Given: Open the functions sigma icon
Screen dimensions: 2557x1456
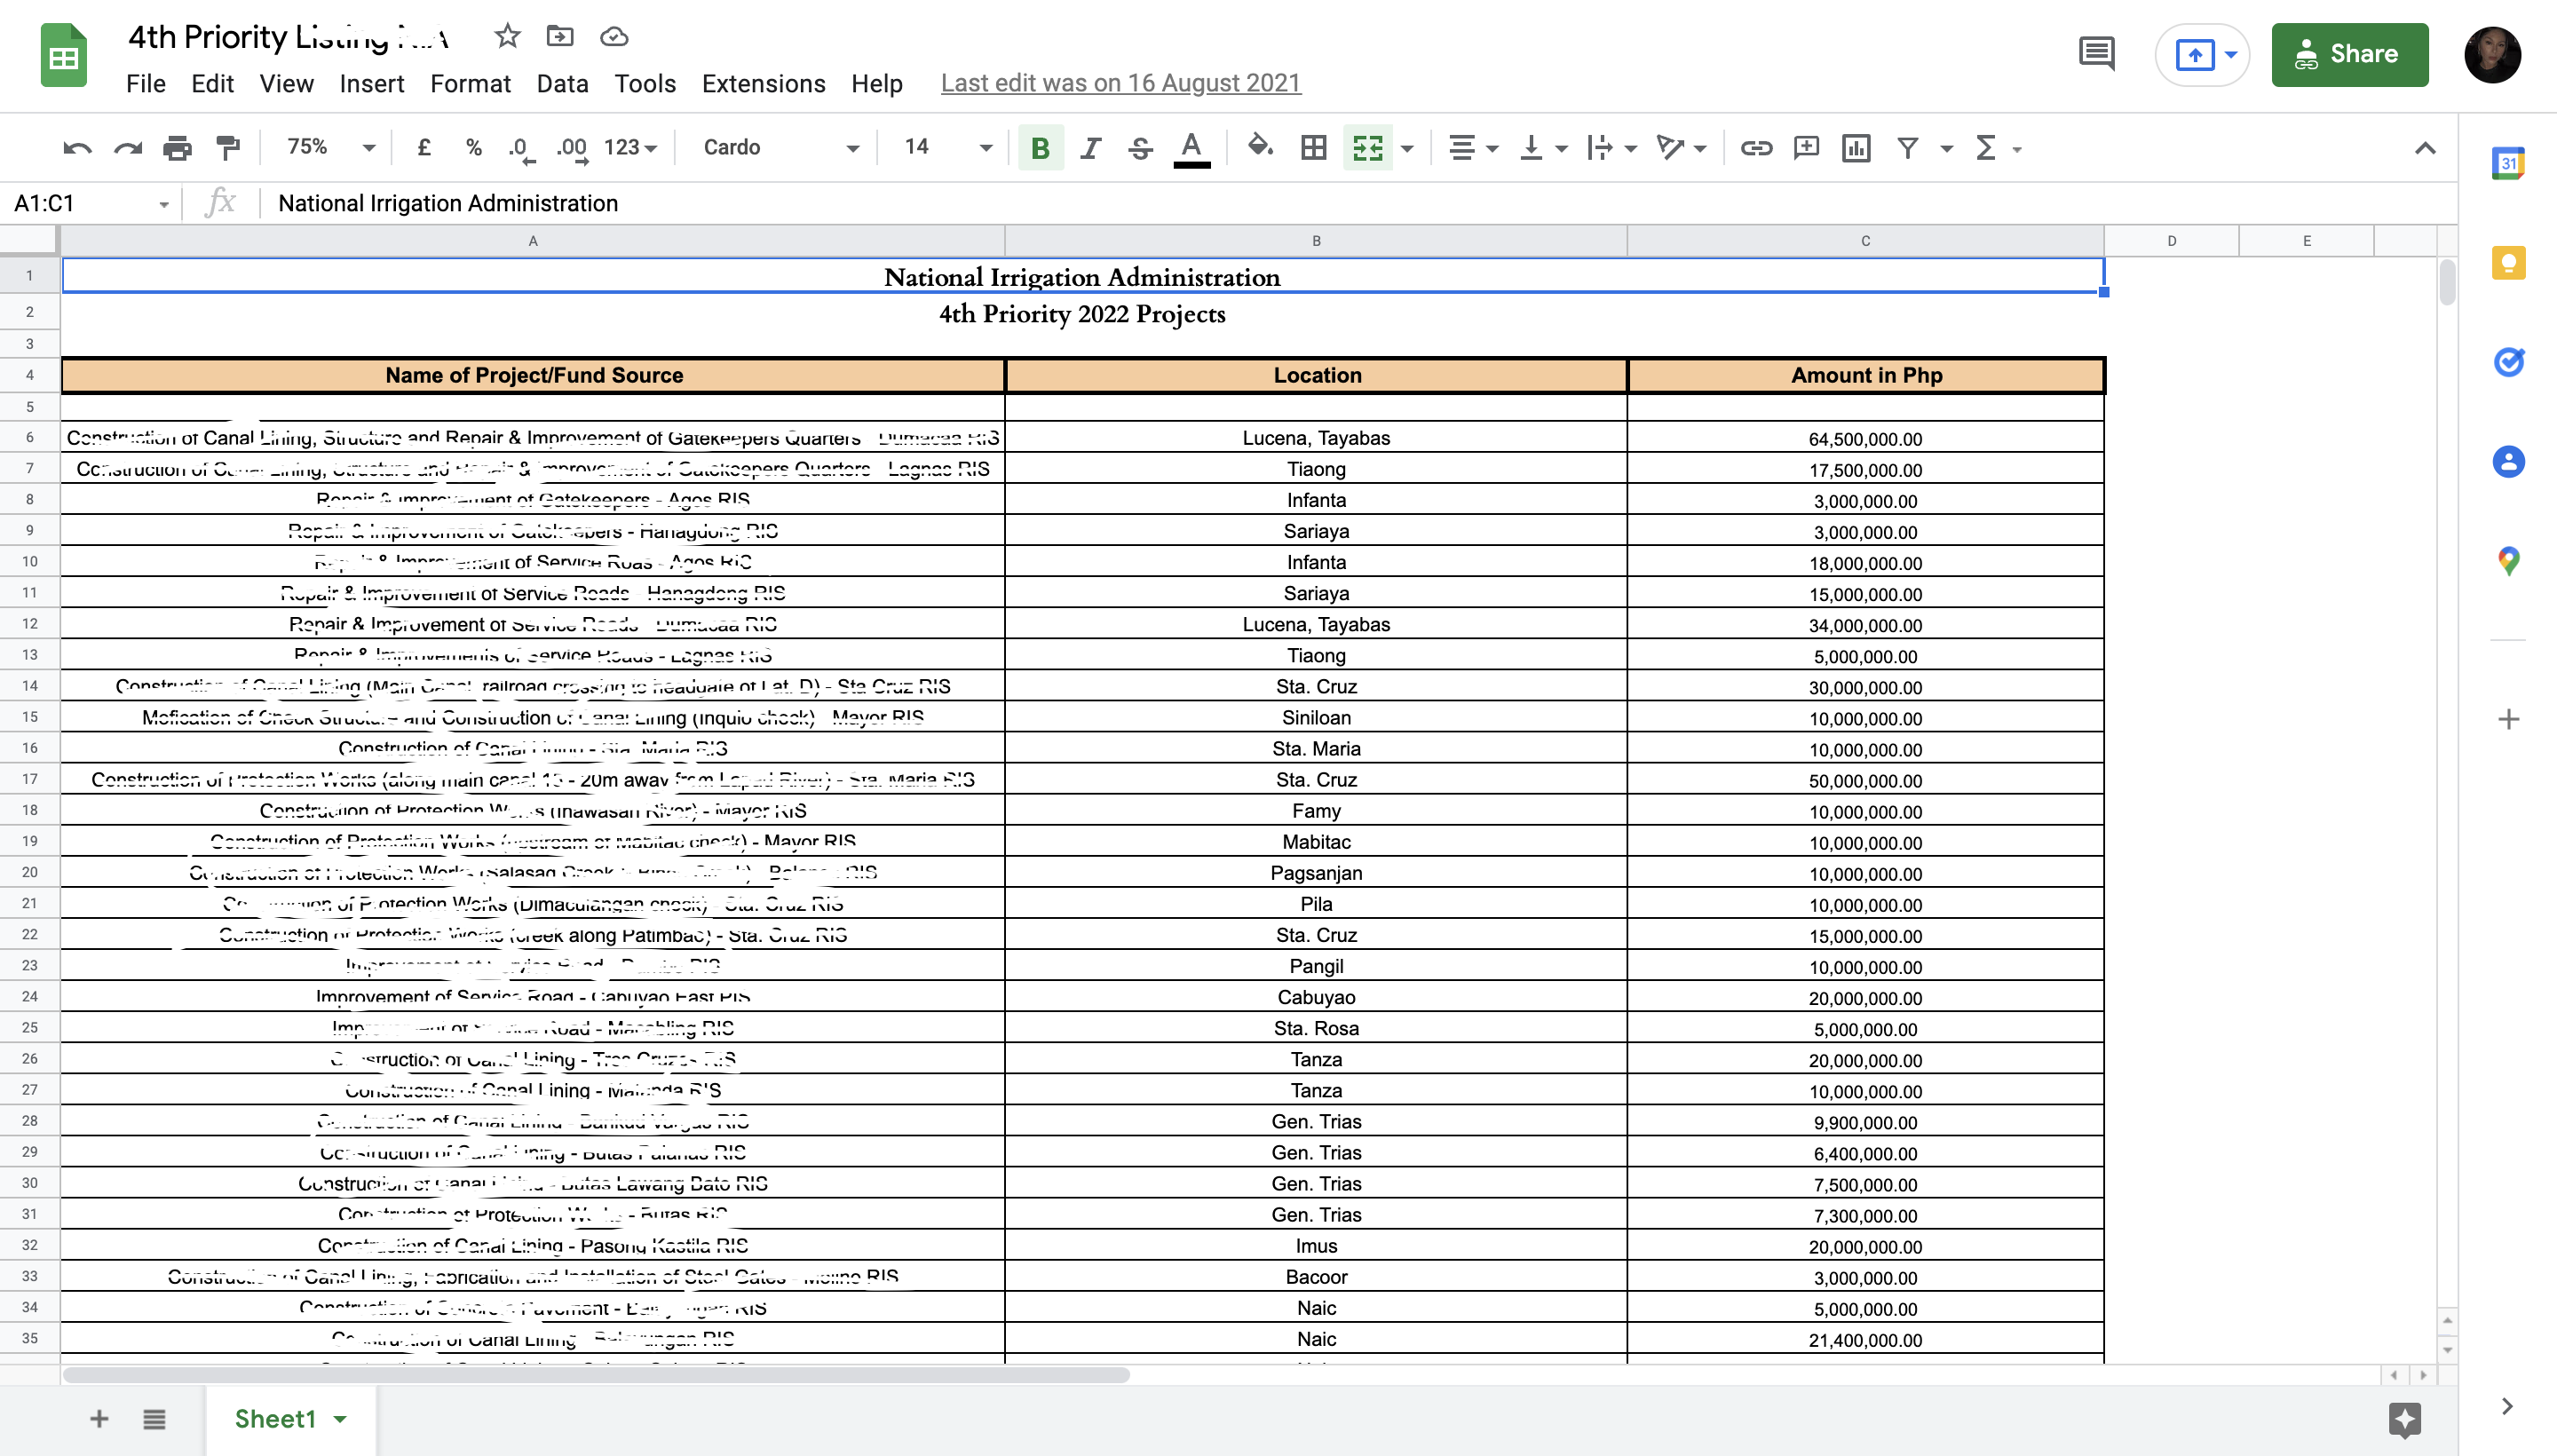Looking at the screenshot, I should pyautogui.click(x=1986, y=148).
